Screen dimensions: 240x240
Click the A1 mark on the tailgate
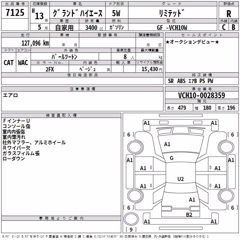(192, 200)
